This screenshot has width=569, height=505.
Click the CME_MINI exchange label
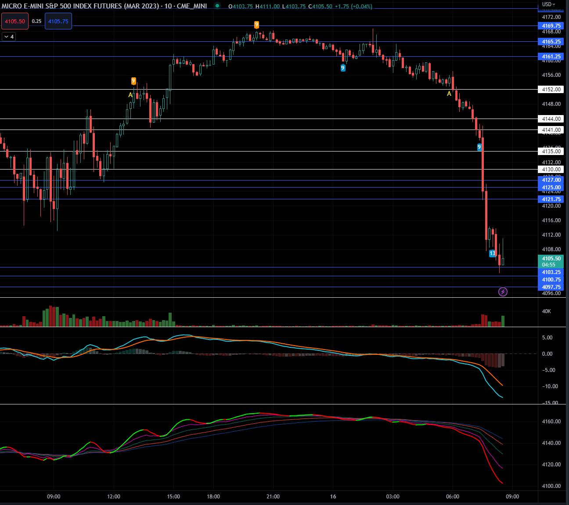pos(192,6)
